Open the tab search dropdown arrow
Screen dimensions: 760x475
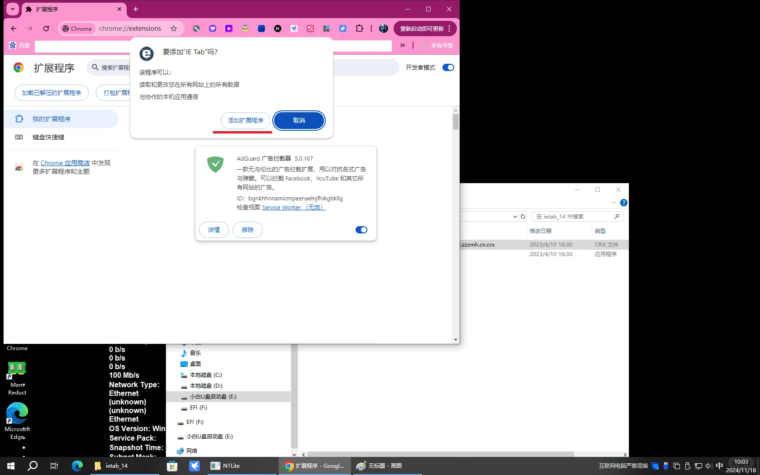tap(13, 9)
